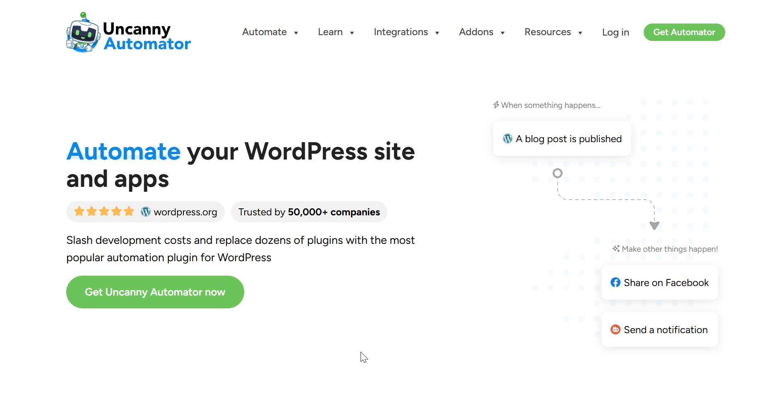Open the Automate menu
Image resolution: width=784 pixels, height=410 pixels.
265,32
